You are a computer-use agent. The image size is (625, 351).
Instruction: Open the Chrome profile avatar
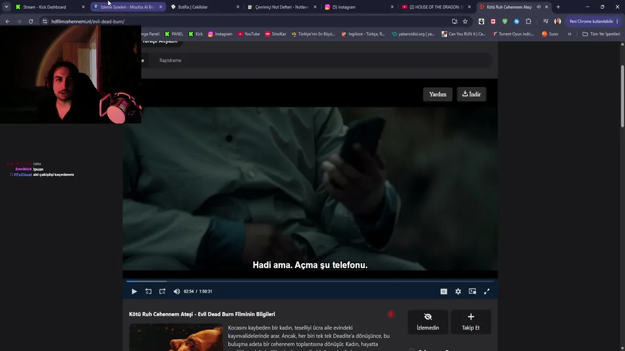pyautogui.click(x=558, y=21)
